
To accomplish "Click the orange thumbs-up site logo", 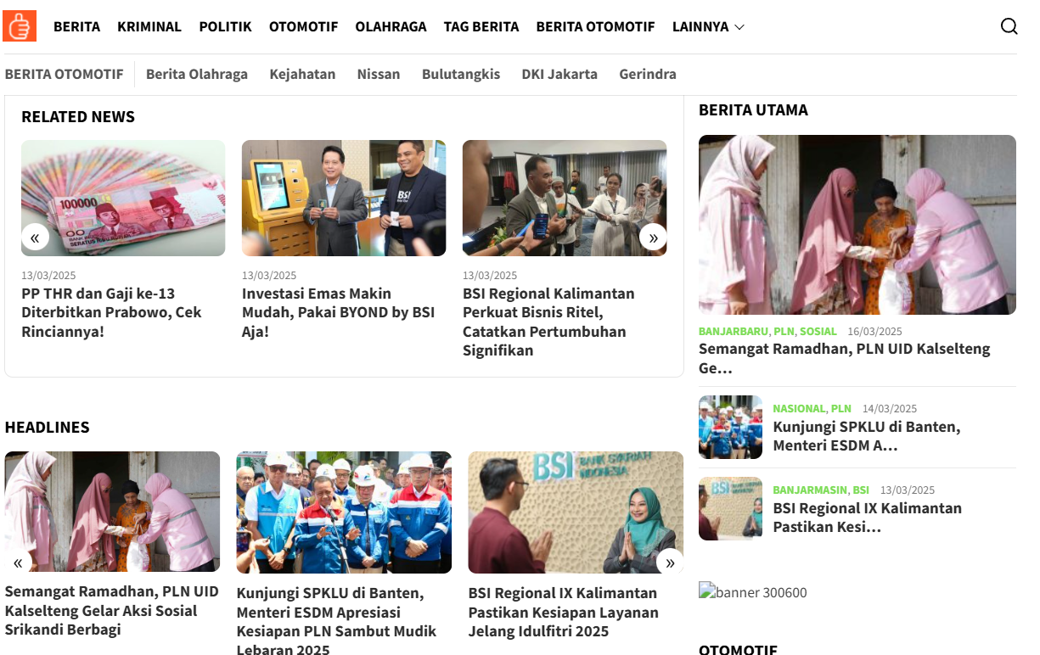I will (20, 26).
